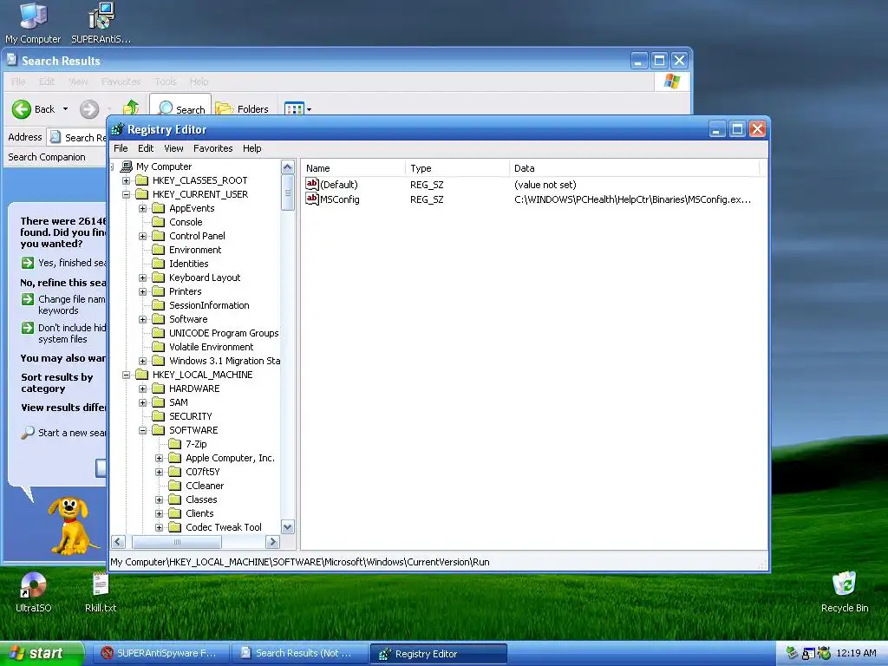Open UltraISO desktop shortcut
The width and height of the screenshot is (888, 666).
coord(33,592)
